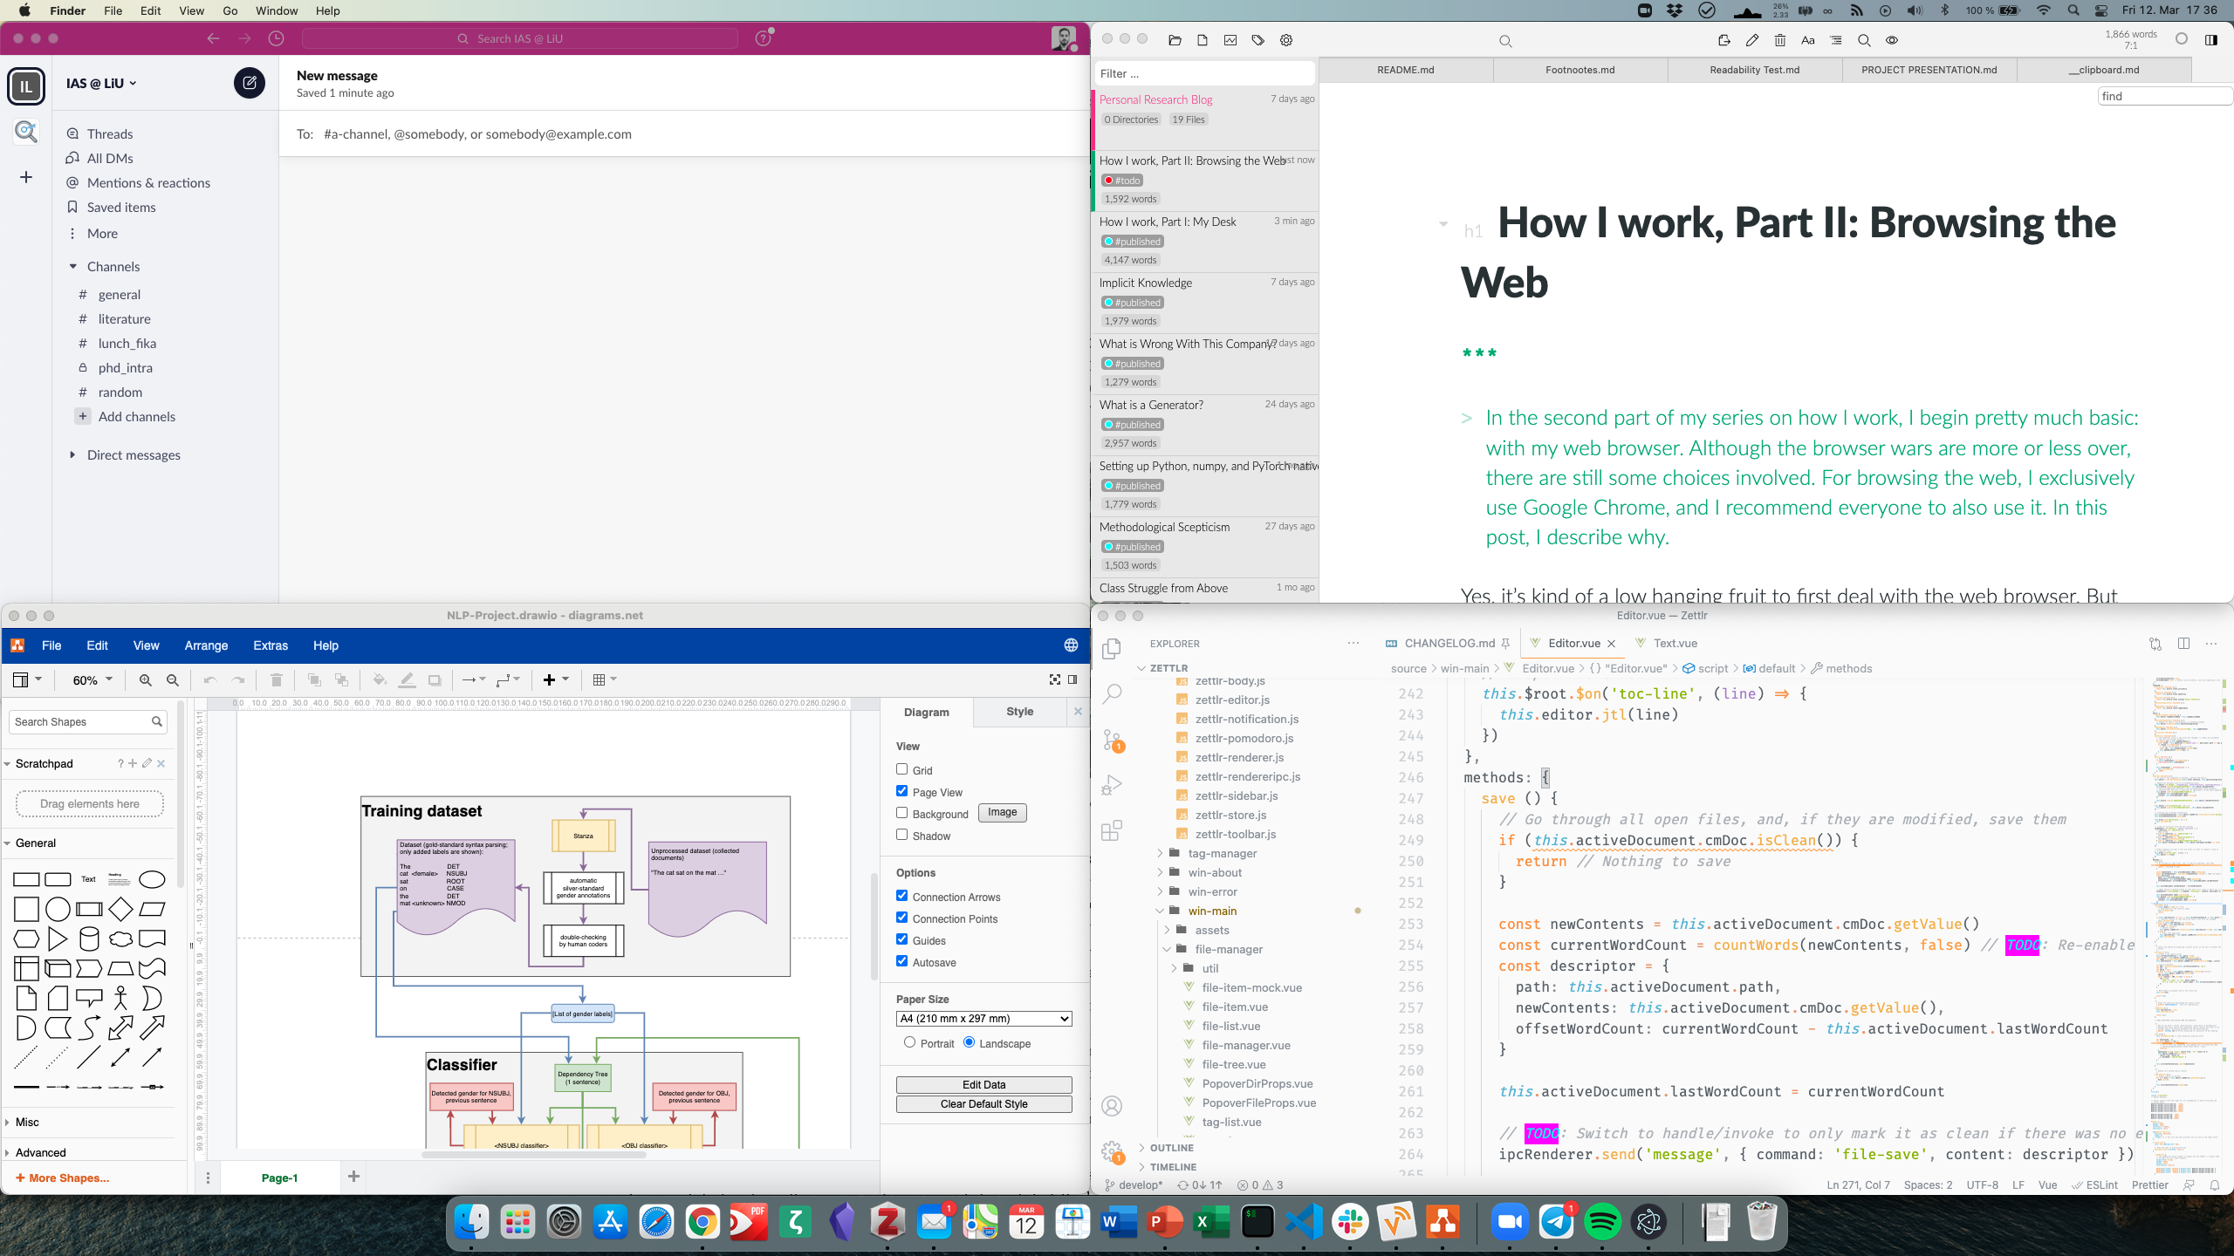Disable the Autosave checkbox
The image size is (2234, 1256).
tap(901, 961)
